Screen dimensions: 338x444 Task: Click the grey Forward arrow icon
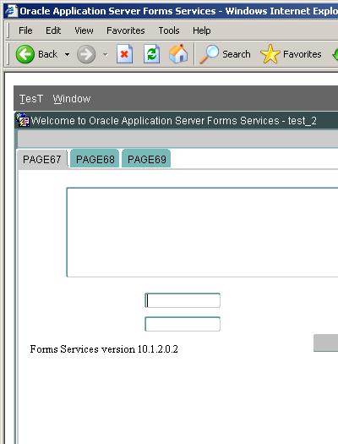[86, 54]
